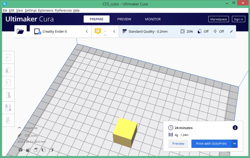Viewport: 250px width, 158px height.
Task: Open the View menu
Action: click(x=19, y=10)
